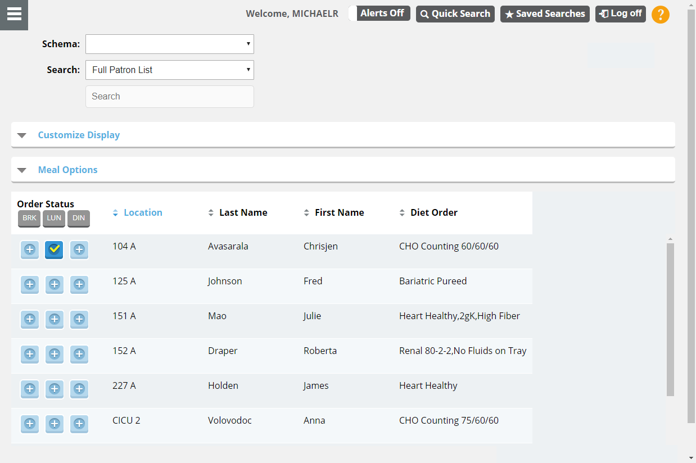The width and height of the screenshot is (696, 463).
Task: Sort table by Diet Order column
Action: tap(433, 212)
